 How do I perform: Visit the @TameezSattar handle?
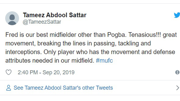tap(42, 22)
